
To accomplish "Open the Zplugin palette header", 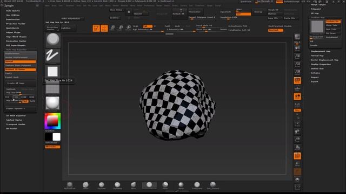I will click(9, 5).
